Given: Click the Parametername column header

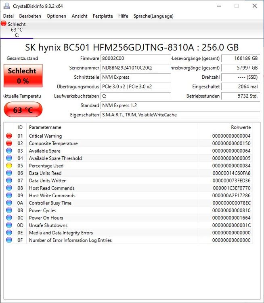Looking at the screenshot, I should pos(112,127).
